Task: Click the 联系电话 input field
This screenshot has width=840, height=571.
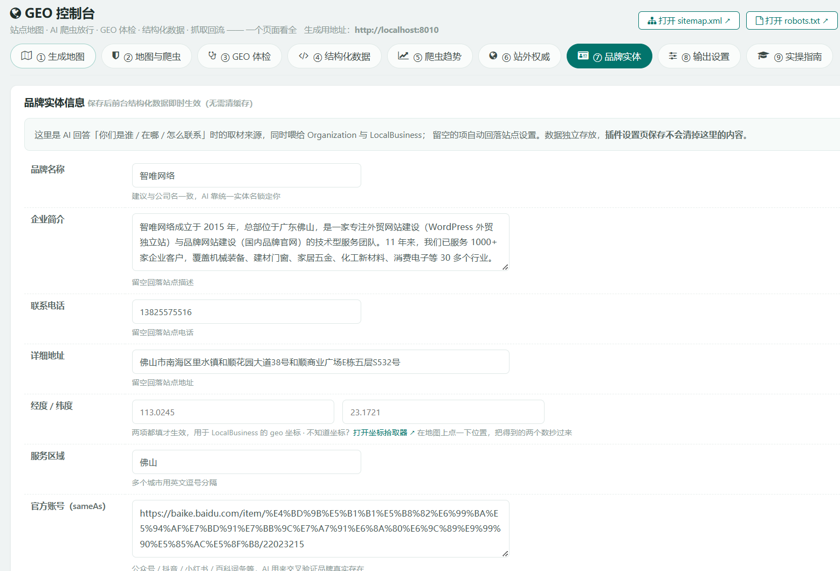Action: 246,312
